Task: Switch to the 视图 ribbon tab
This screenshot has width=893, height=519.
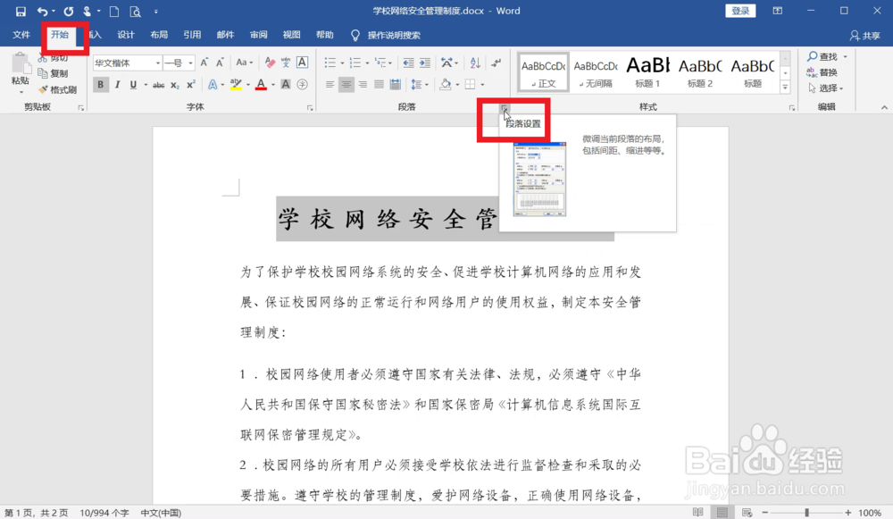Action: (291, 35)
